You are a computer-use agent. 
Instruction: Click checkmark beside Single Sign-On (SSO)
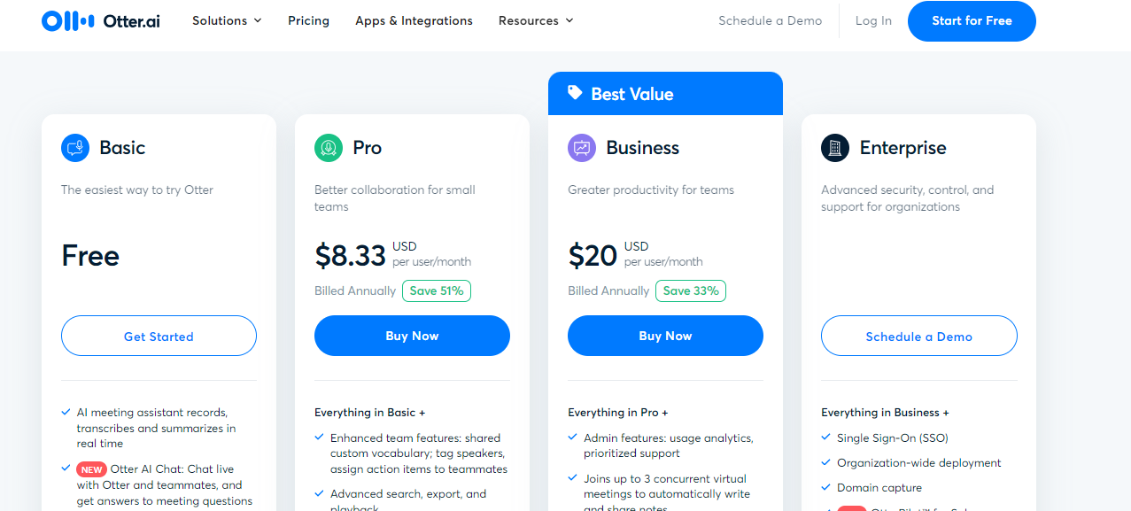[826, 437]
